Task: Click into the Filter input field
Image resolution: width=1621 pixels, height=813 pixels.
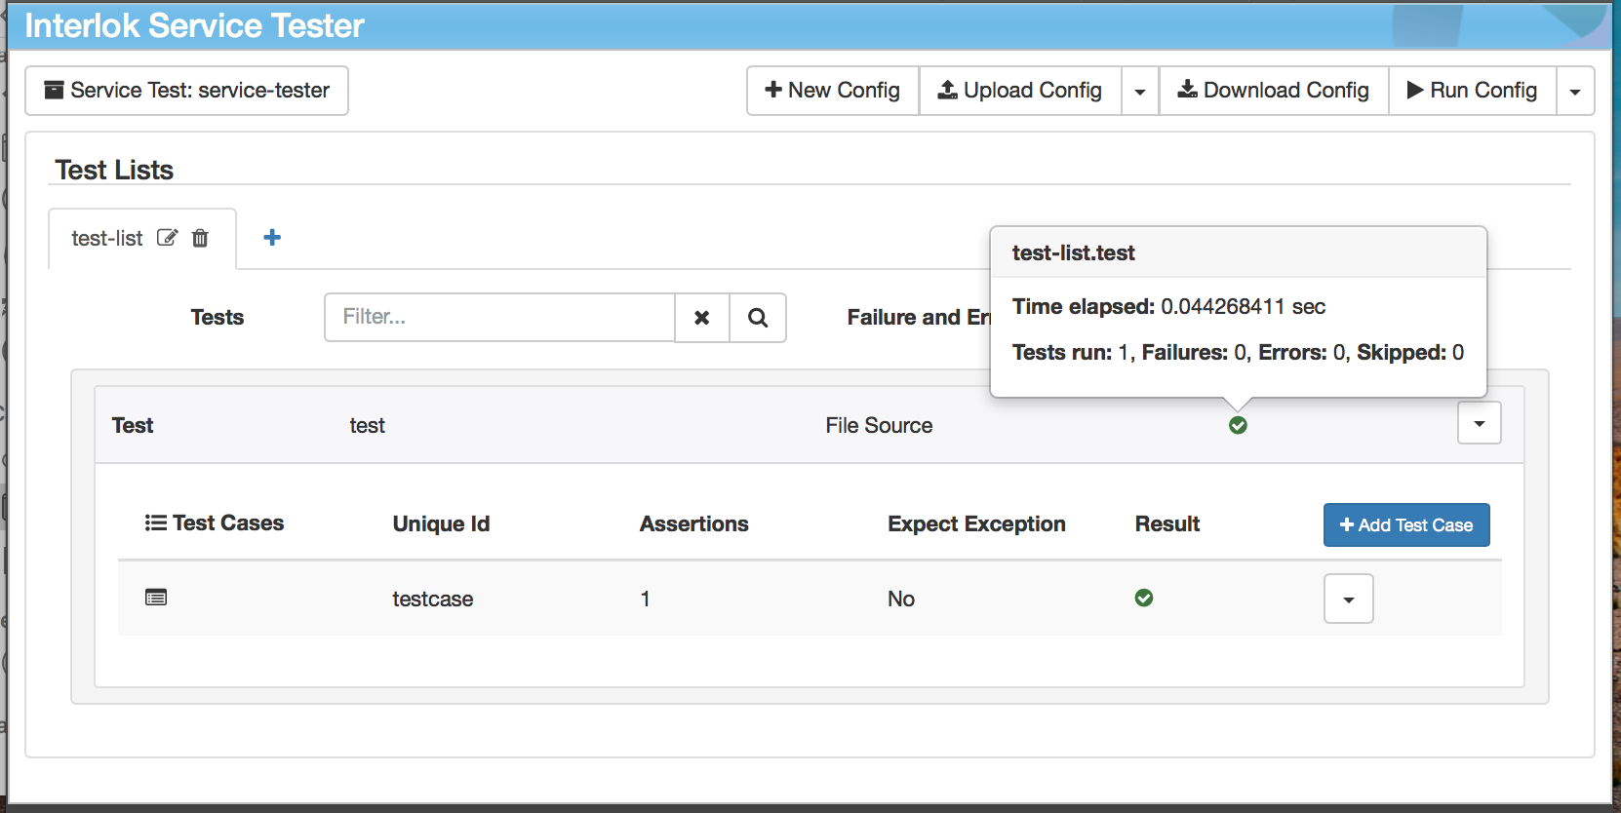Action: coord(499,318)
